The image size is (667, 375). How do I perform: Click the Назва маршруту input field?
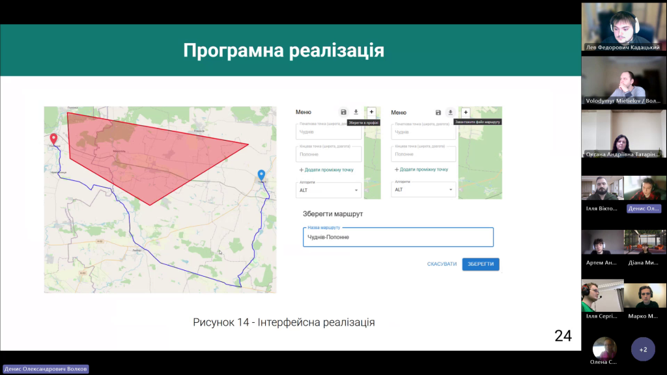pos(397,237)
